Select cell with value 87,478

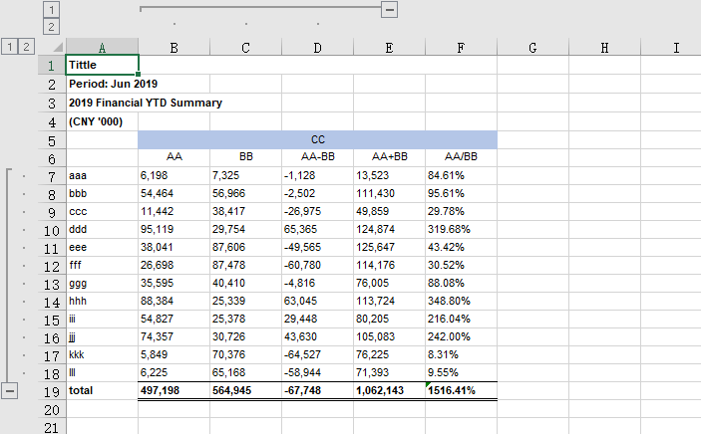246,265
